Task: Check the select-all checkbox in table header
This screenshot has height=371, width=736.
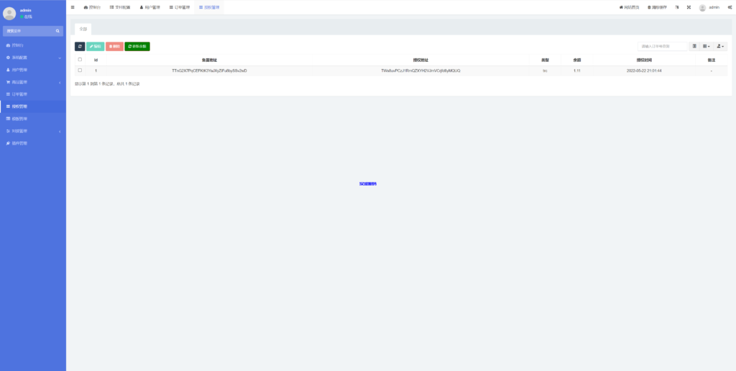Action: pos(80,60)
